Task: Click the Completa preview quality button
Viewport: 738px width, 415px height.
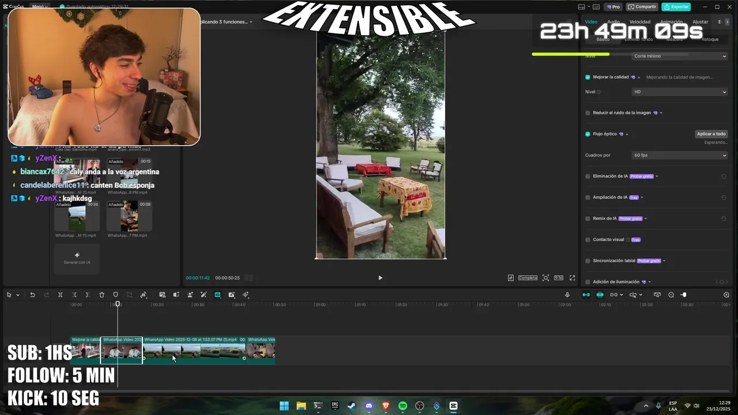Action: click(528, 278)
